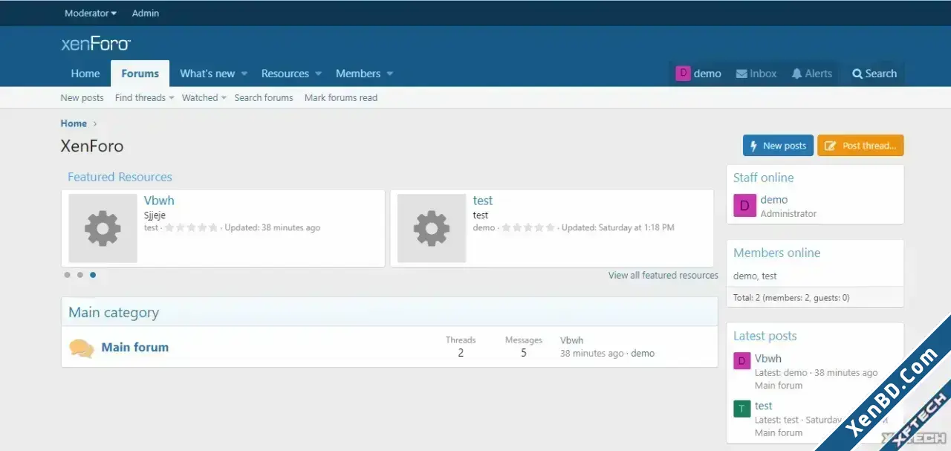Open the Staff online heading
951x451 pixels.
point(763,178)
